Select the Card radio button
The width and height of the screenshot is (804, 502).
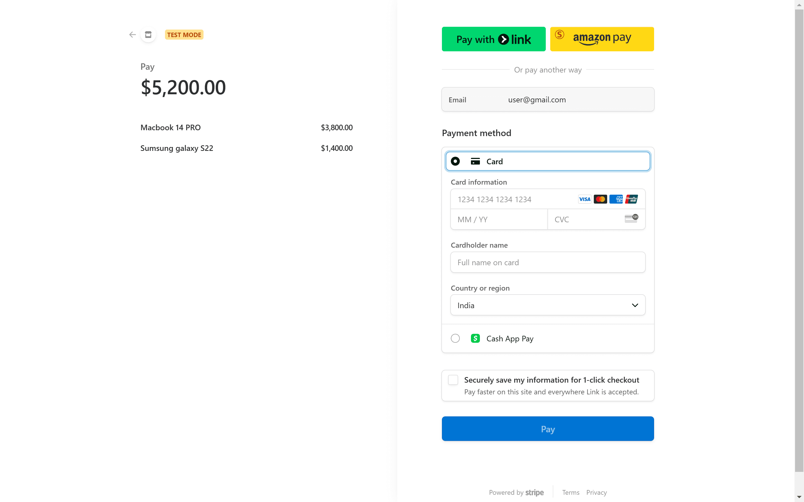pyautogui.click(x=455, y=161)
